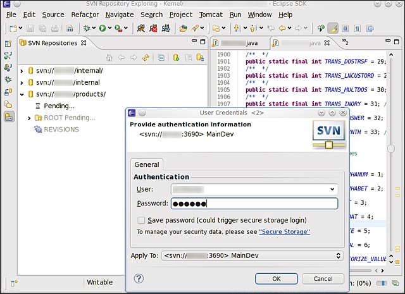Image resolution: width=405 pixels, height=294 pixels.
Task: Click the rightmost SVN Repositories toolbar icon
Action: pos(200,58)
